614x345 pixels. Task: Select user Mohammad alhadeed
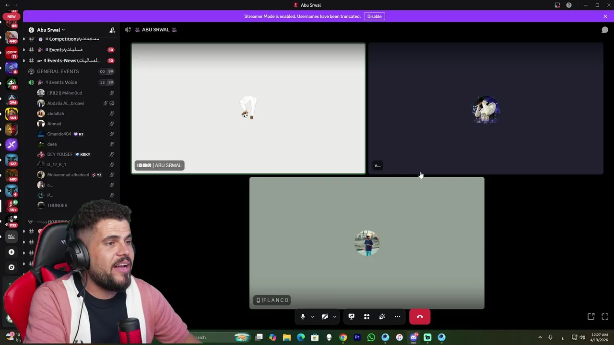(x=76, y=175)
